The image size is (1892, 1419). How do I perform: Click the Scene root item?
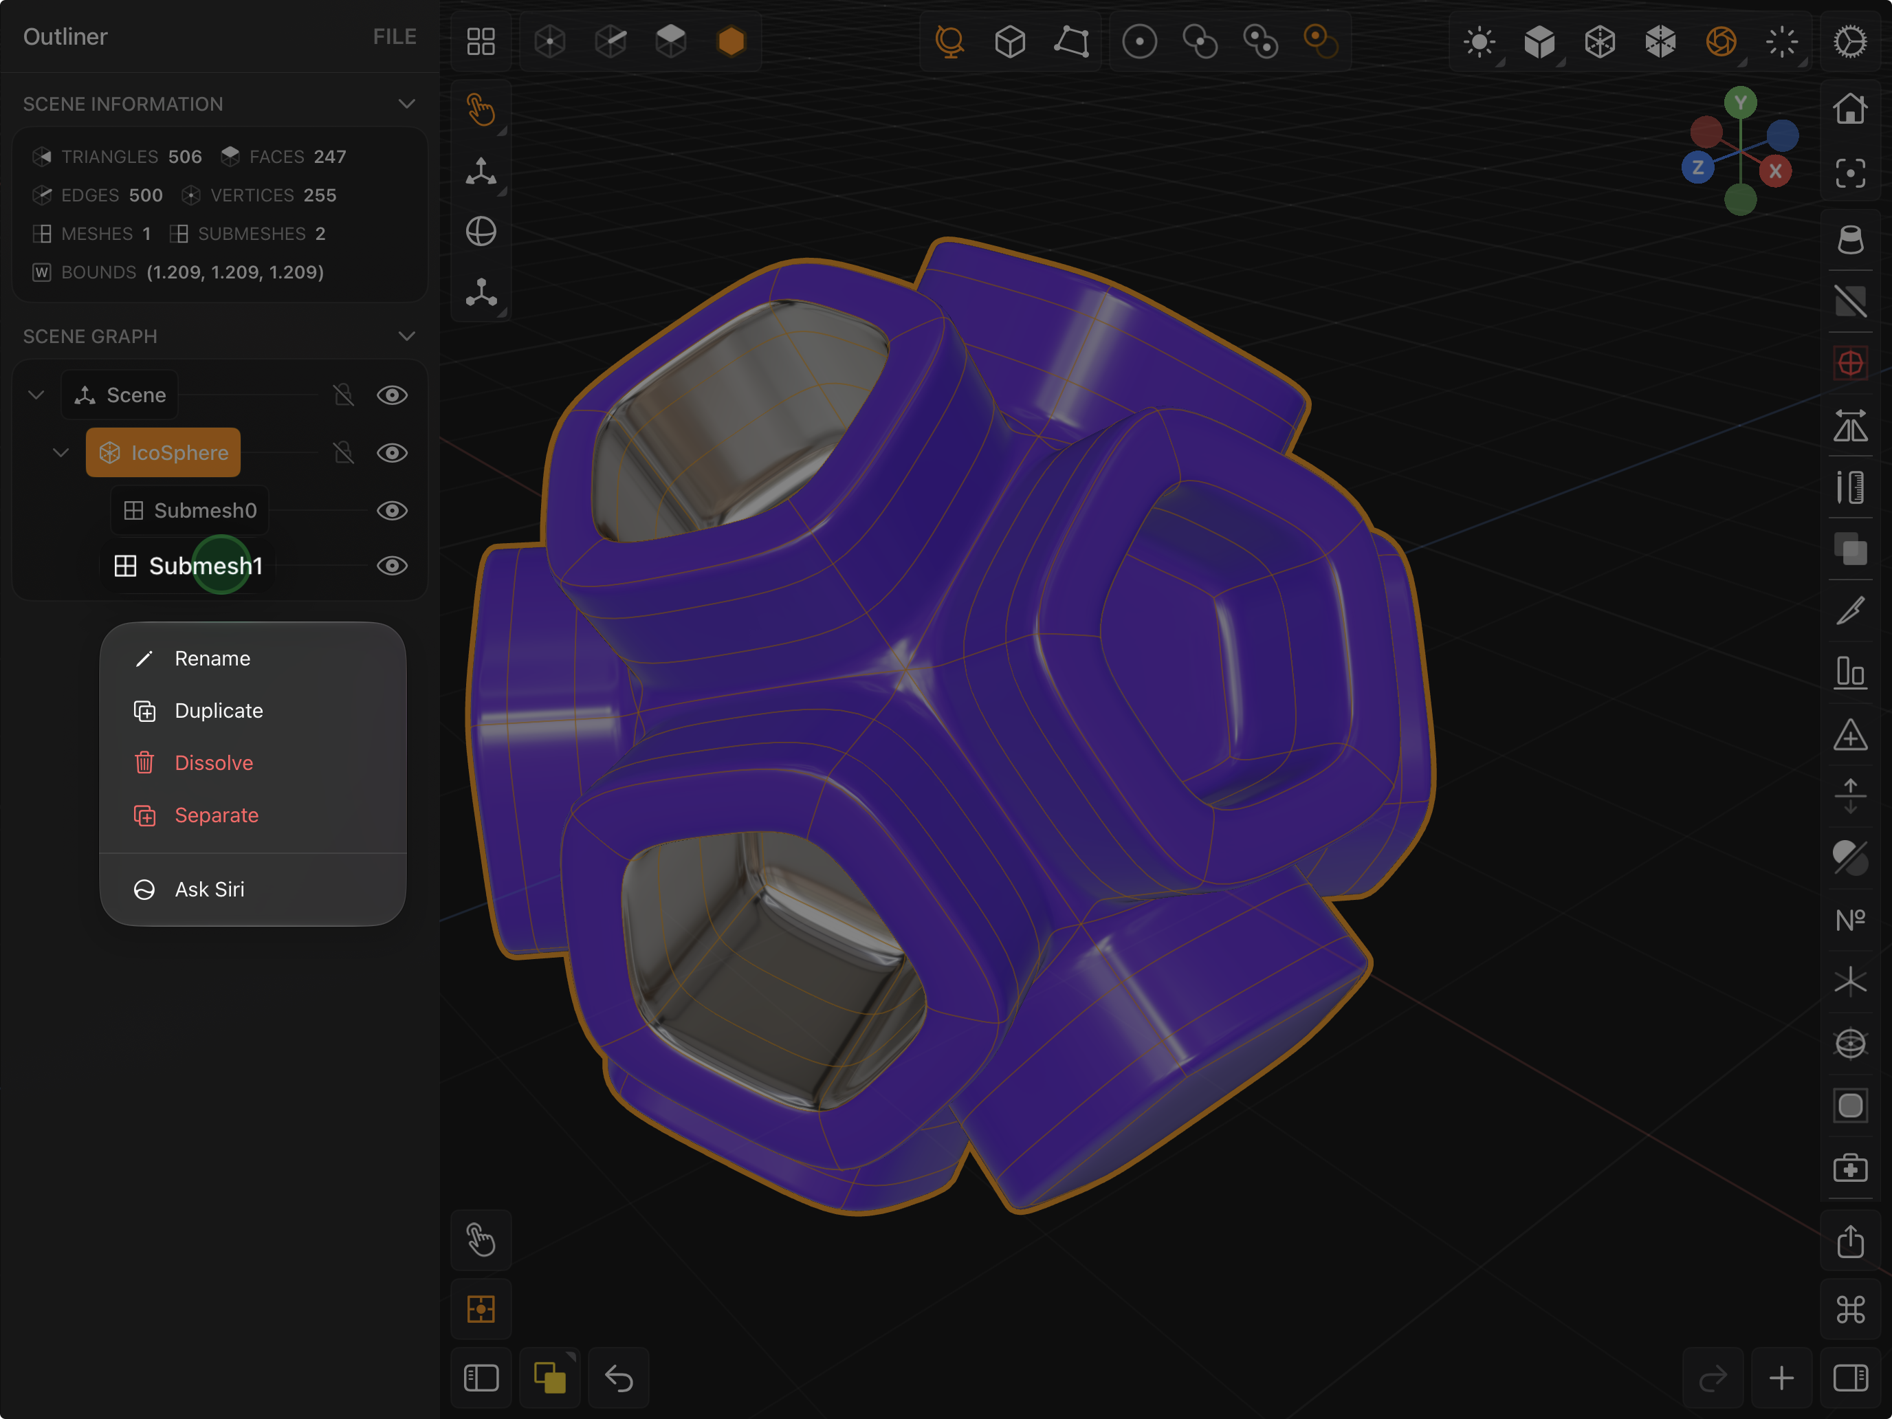click(120, 395)
